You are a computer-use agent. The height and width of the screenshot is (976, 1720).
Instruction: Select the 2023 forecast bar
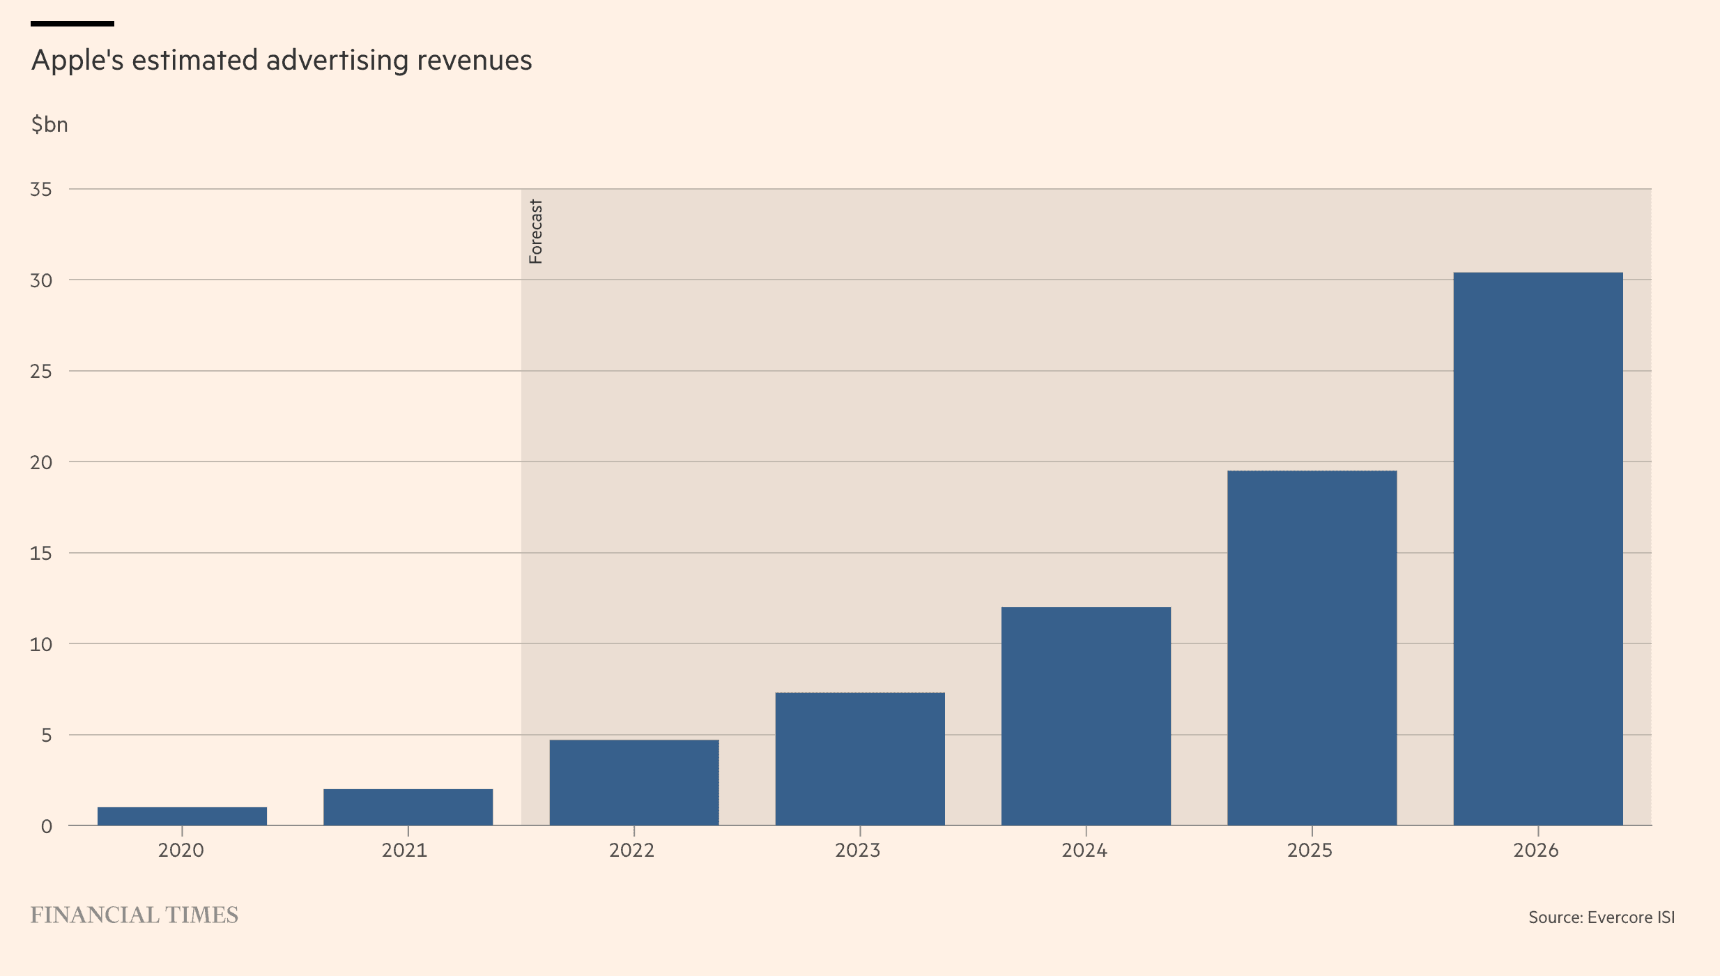860,759
